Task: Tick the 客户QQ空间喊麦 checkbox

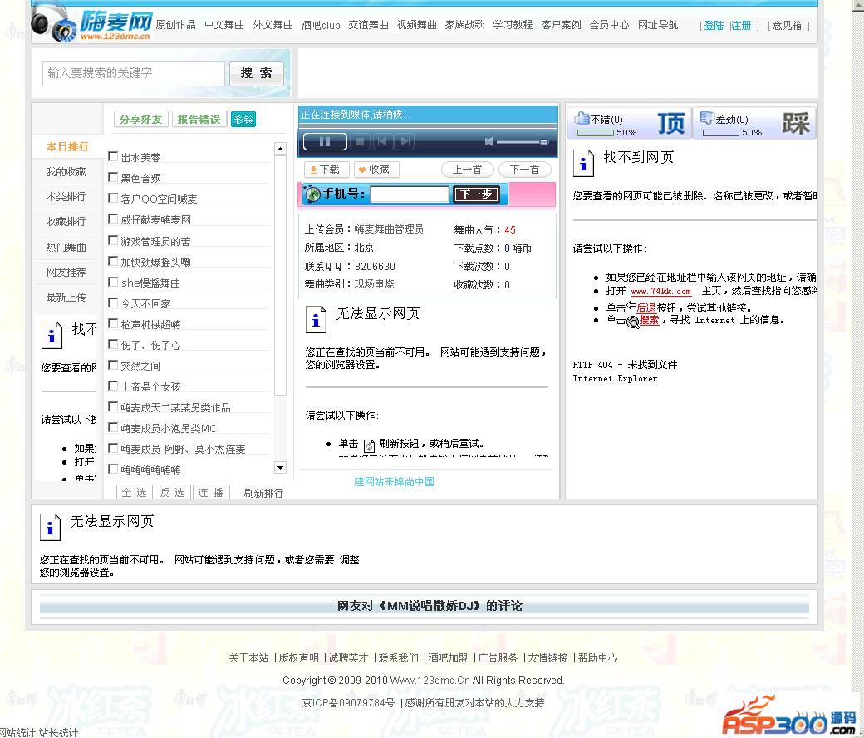Action: pos(113,198)
